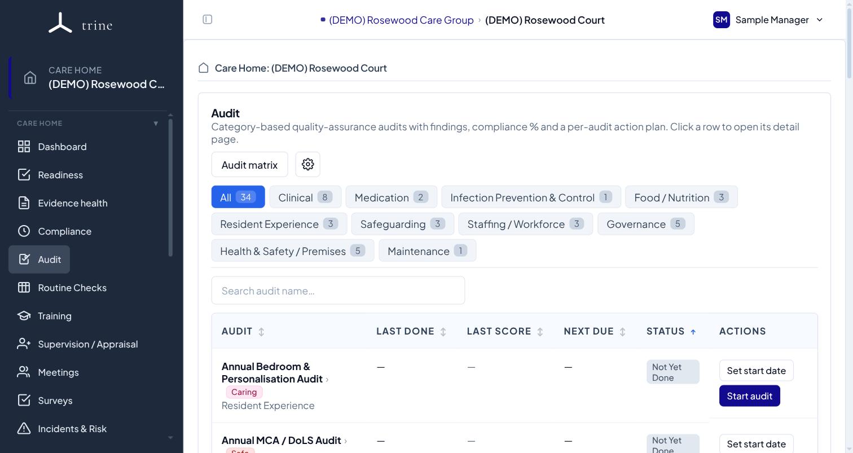853x453 pixels.
Task: Sort table by Last Done column
Action: [x=443, y=332]
